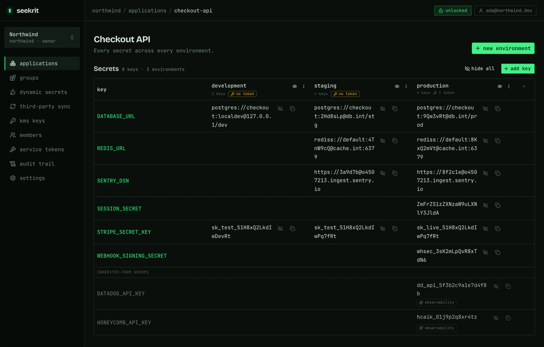
Task: Toggle visibility of production column
Action: [x=499, y=86]
